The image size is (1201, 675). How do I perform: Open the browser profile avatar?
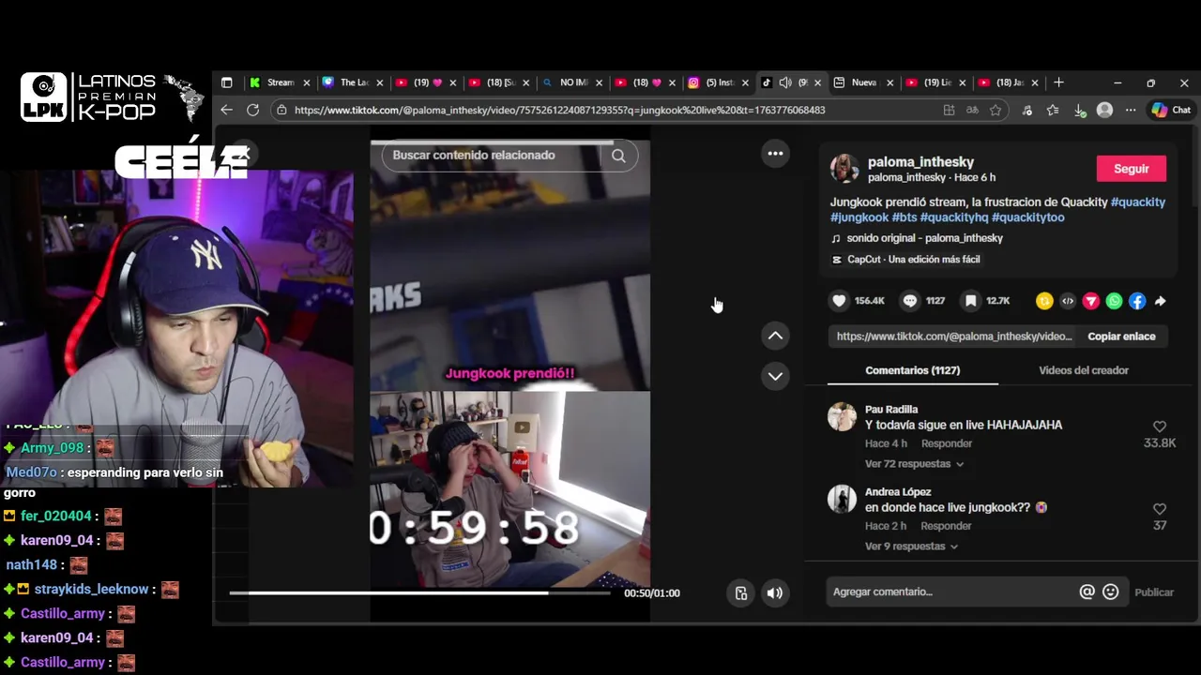(1105, 110)
